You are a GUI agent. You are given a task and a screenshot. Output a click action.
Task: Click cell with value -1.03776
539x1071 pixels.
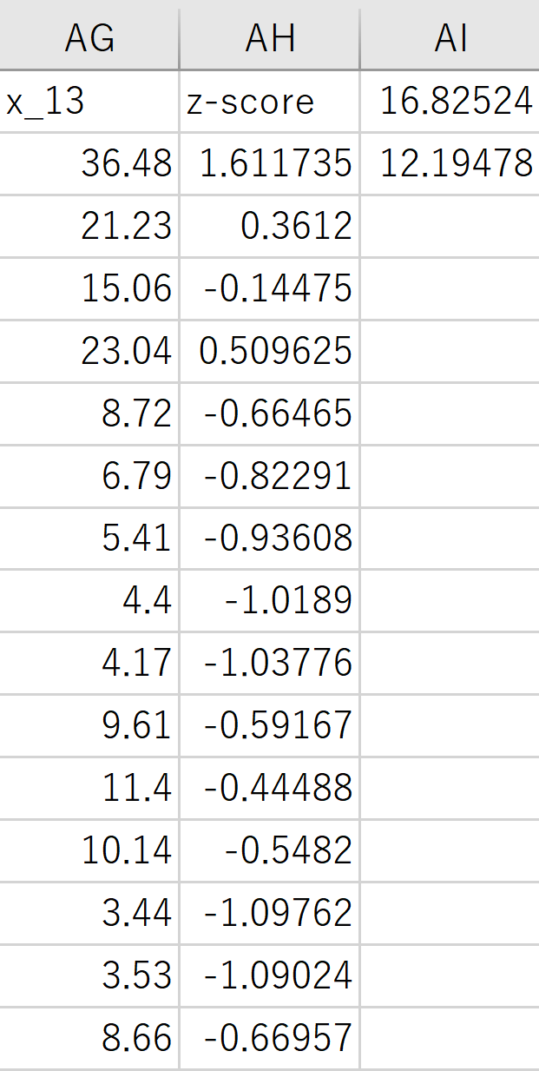(x=270, y=664)
